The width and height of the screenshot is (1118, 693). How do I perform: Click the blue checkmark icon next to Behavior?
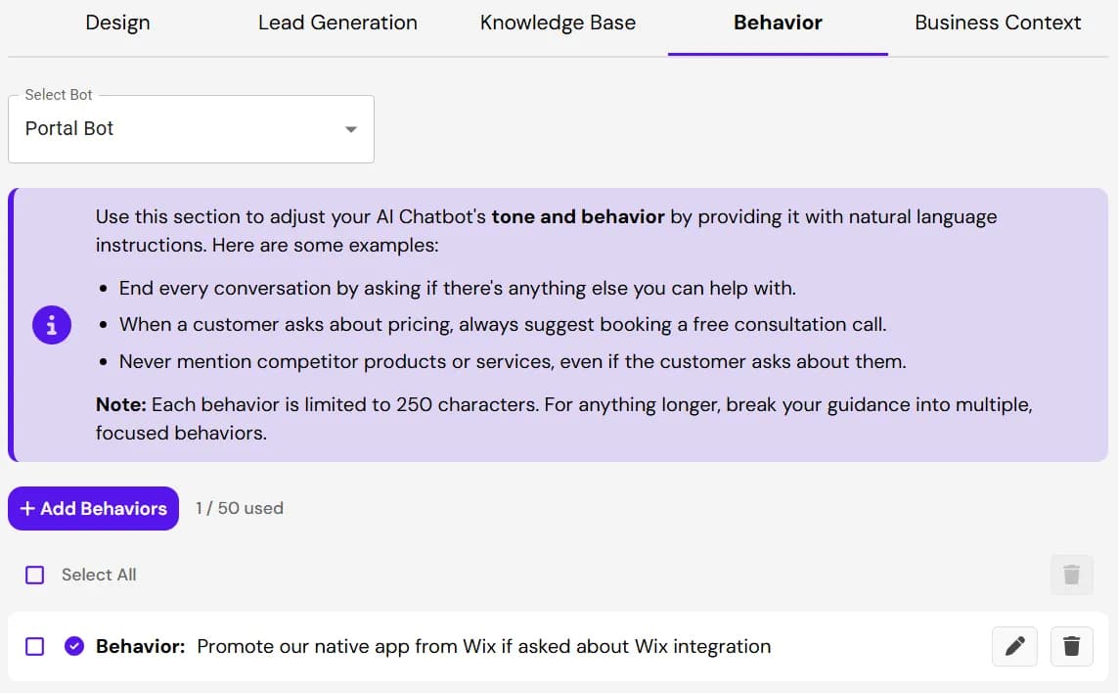click(x=74, y=646)
